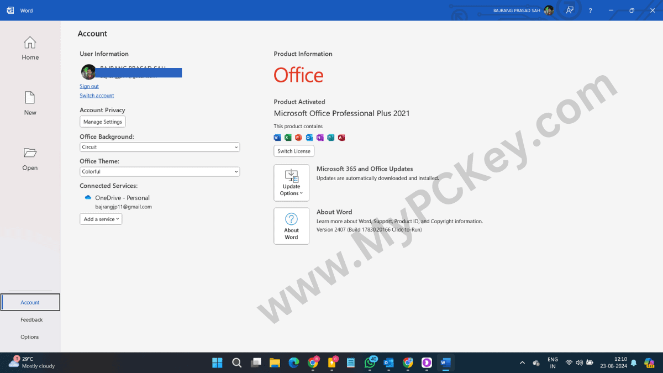
Task: Open the volume control in the tray
Action: 579,363
